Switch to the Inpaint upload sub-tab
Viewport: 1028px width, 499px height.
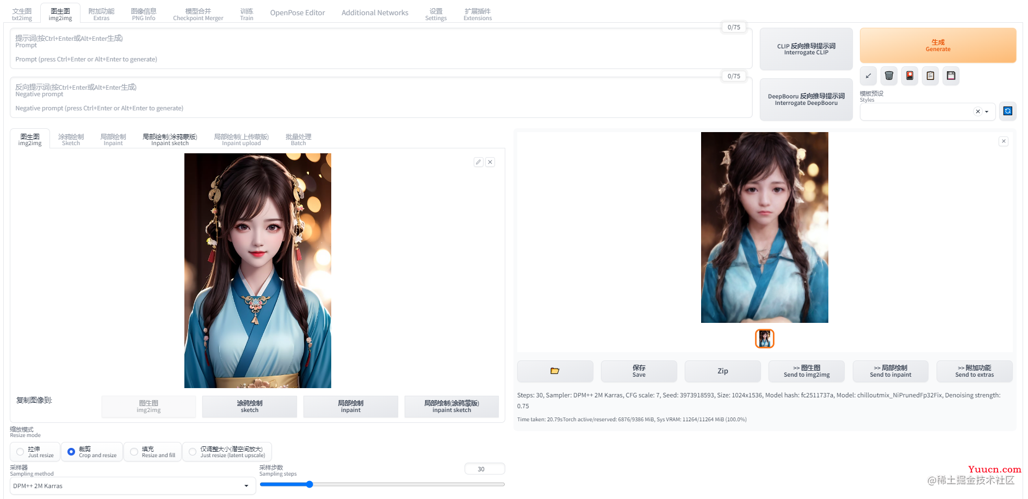pyautogui.click(x=241, y=140)
